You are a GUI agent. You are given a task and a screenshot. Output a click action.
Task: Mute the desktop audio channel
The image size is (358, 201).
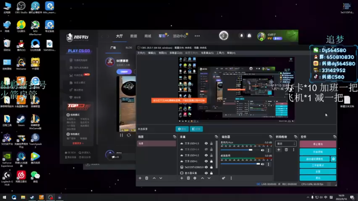[x=263, y=164]
